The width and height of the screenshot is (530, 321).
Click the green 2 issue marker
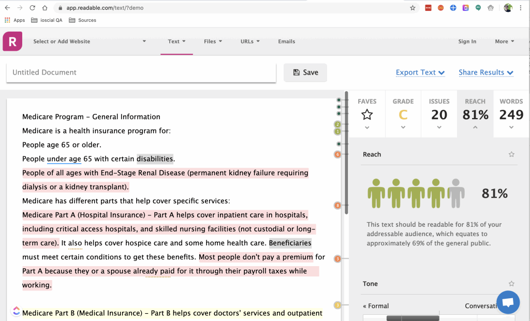[x=337, y=124]
